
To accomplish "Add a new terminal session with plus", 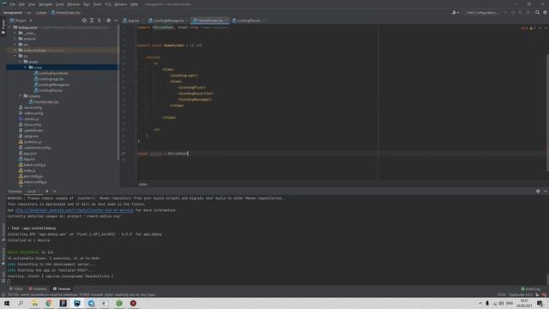I will [47, 191].
